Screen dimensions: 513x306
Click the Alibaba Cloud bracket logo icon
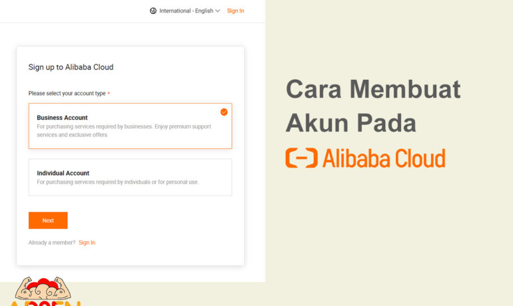pos(301,158)
